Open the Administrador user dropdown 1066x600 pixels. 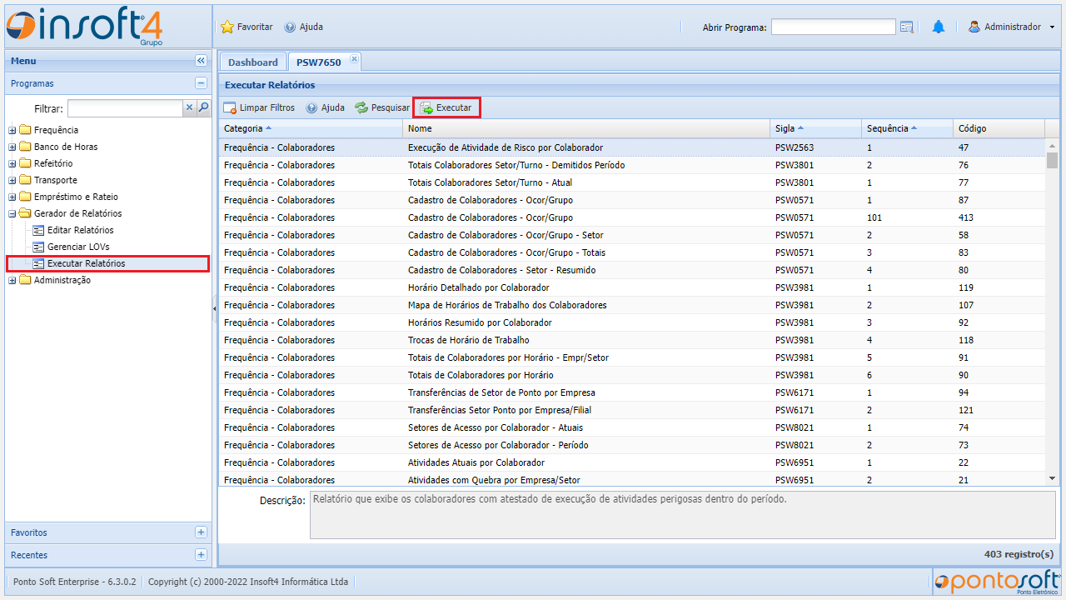[x=1012, y=27]
